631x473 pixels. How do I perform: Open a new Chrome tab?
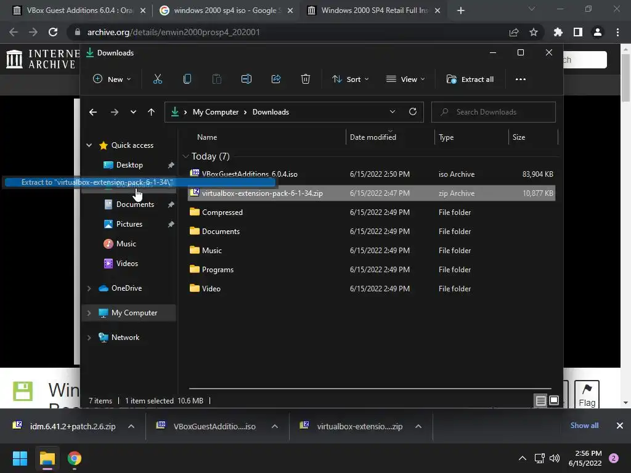tap(461, 10)
